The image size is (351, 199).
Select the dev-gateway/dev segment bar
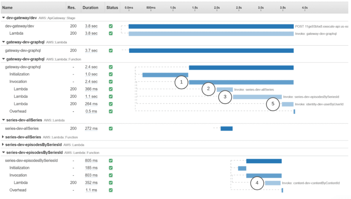pyautogui.click(x=211, y=26)
